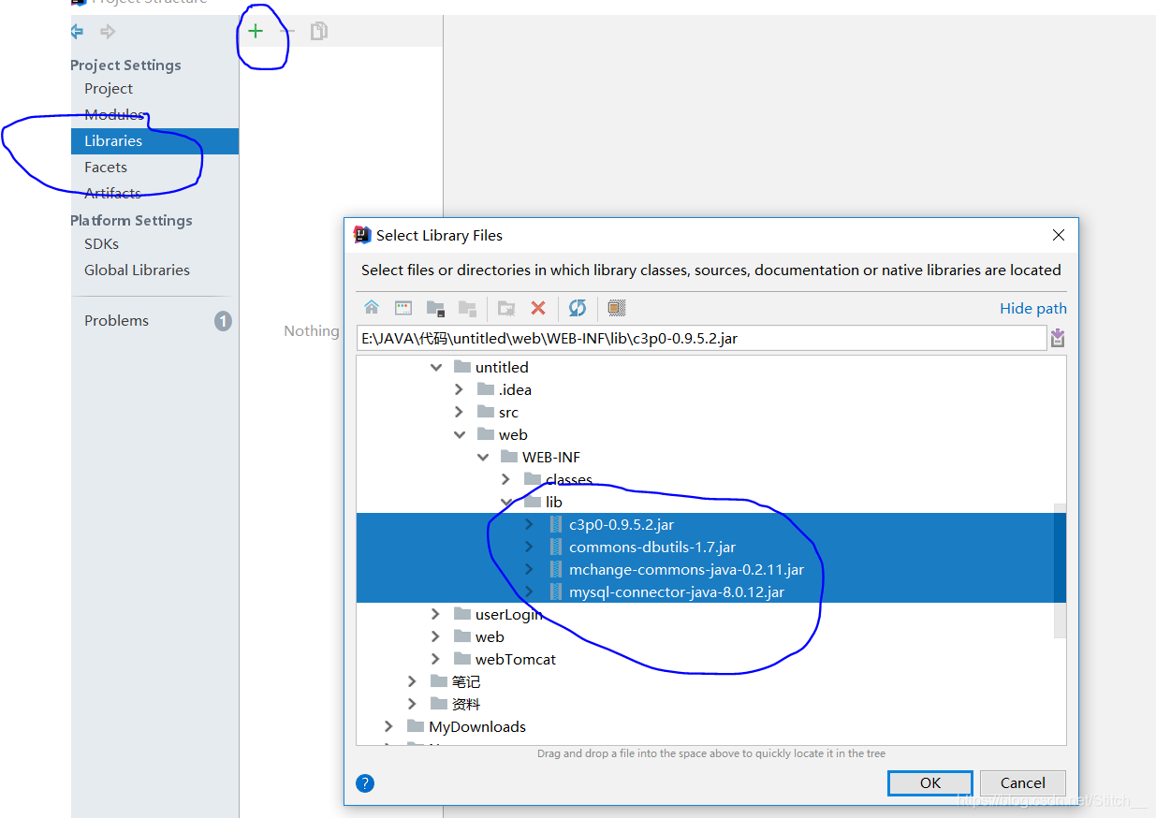The image size is (1156, 818).
Task: Open the Artifacts settings page
Action: (112, 193)
